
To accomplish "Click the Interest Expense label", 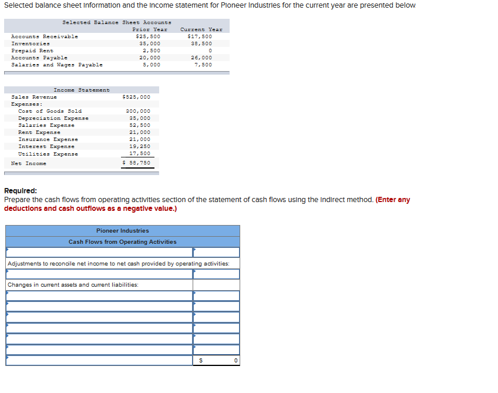I will [x=46, y=146].
